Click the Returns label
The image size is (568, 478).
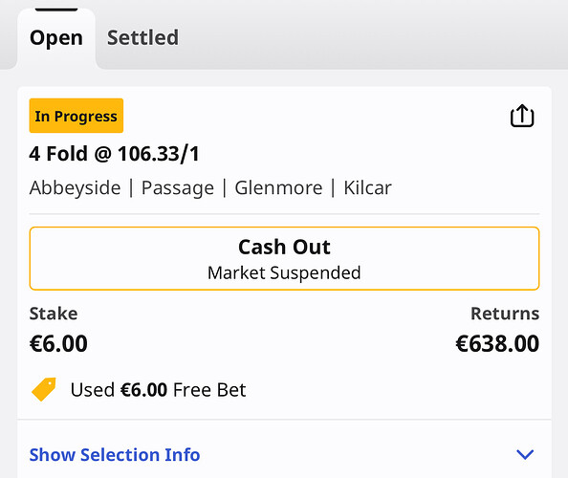pyautogui.click(x=505, y=314)
